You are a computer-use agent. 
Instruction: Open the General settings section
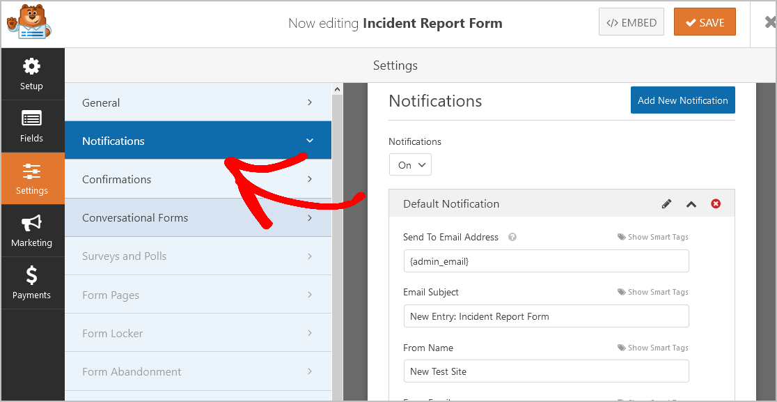pyautogui.click(x=198, y=102)
